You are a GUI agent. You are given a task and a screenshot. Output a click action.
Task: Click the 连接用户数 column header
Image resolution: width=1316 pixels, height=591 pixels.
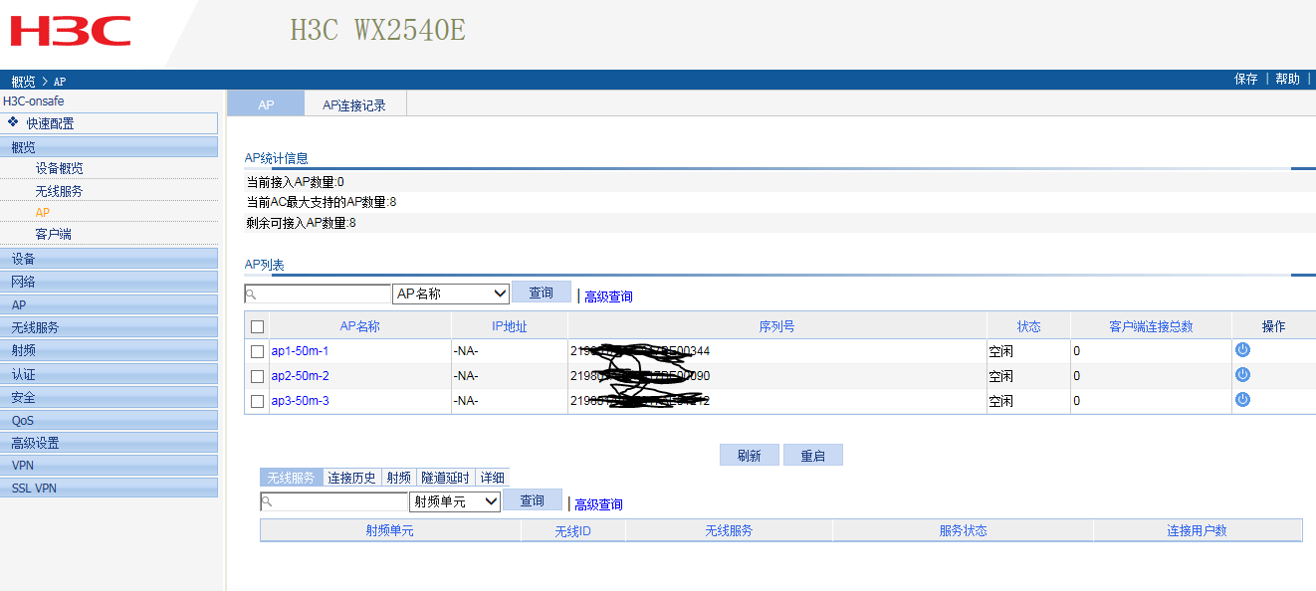tap(1198, 530)
